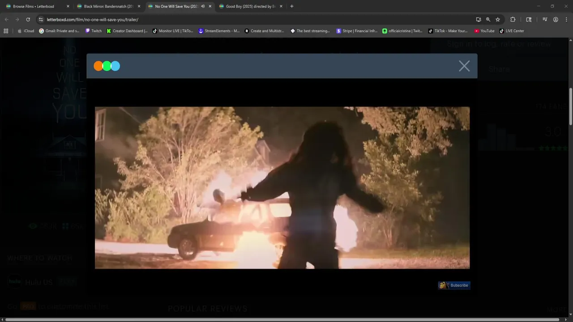Open the apps grid icon in the bookmarks bar
This screenshot has width=573, height=322.
[6, 31]
